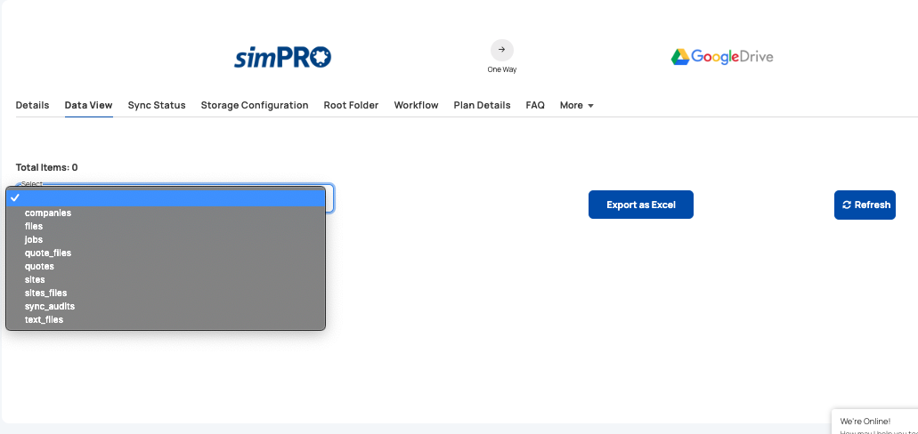Screen dimensions: 918x434
Task: Click the Google Drive logo
Action: [x=722, y=57]
